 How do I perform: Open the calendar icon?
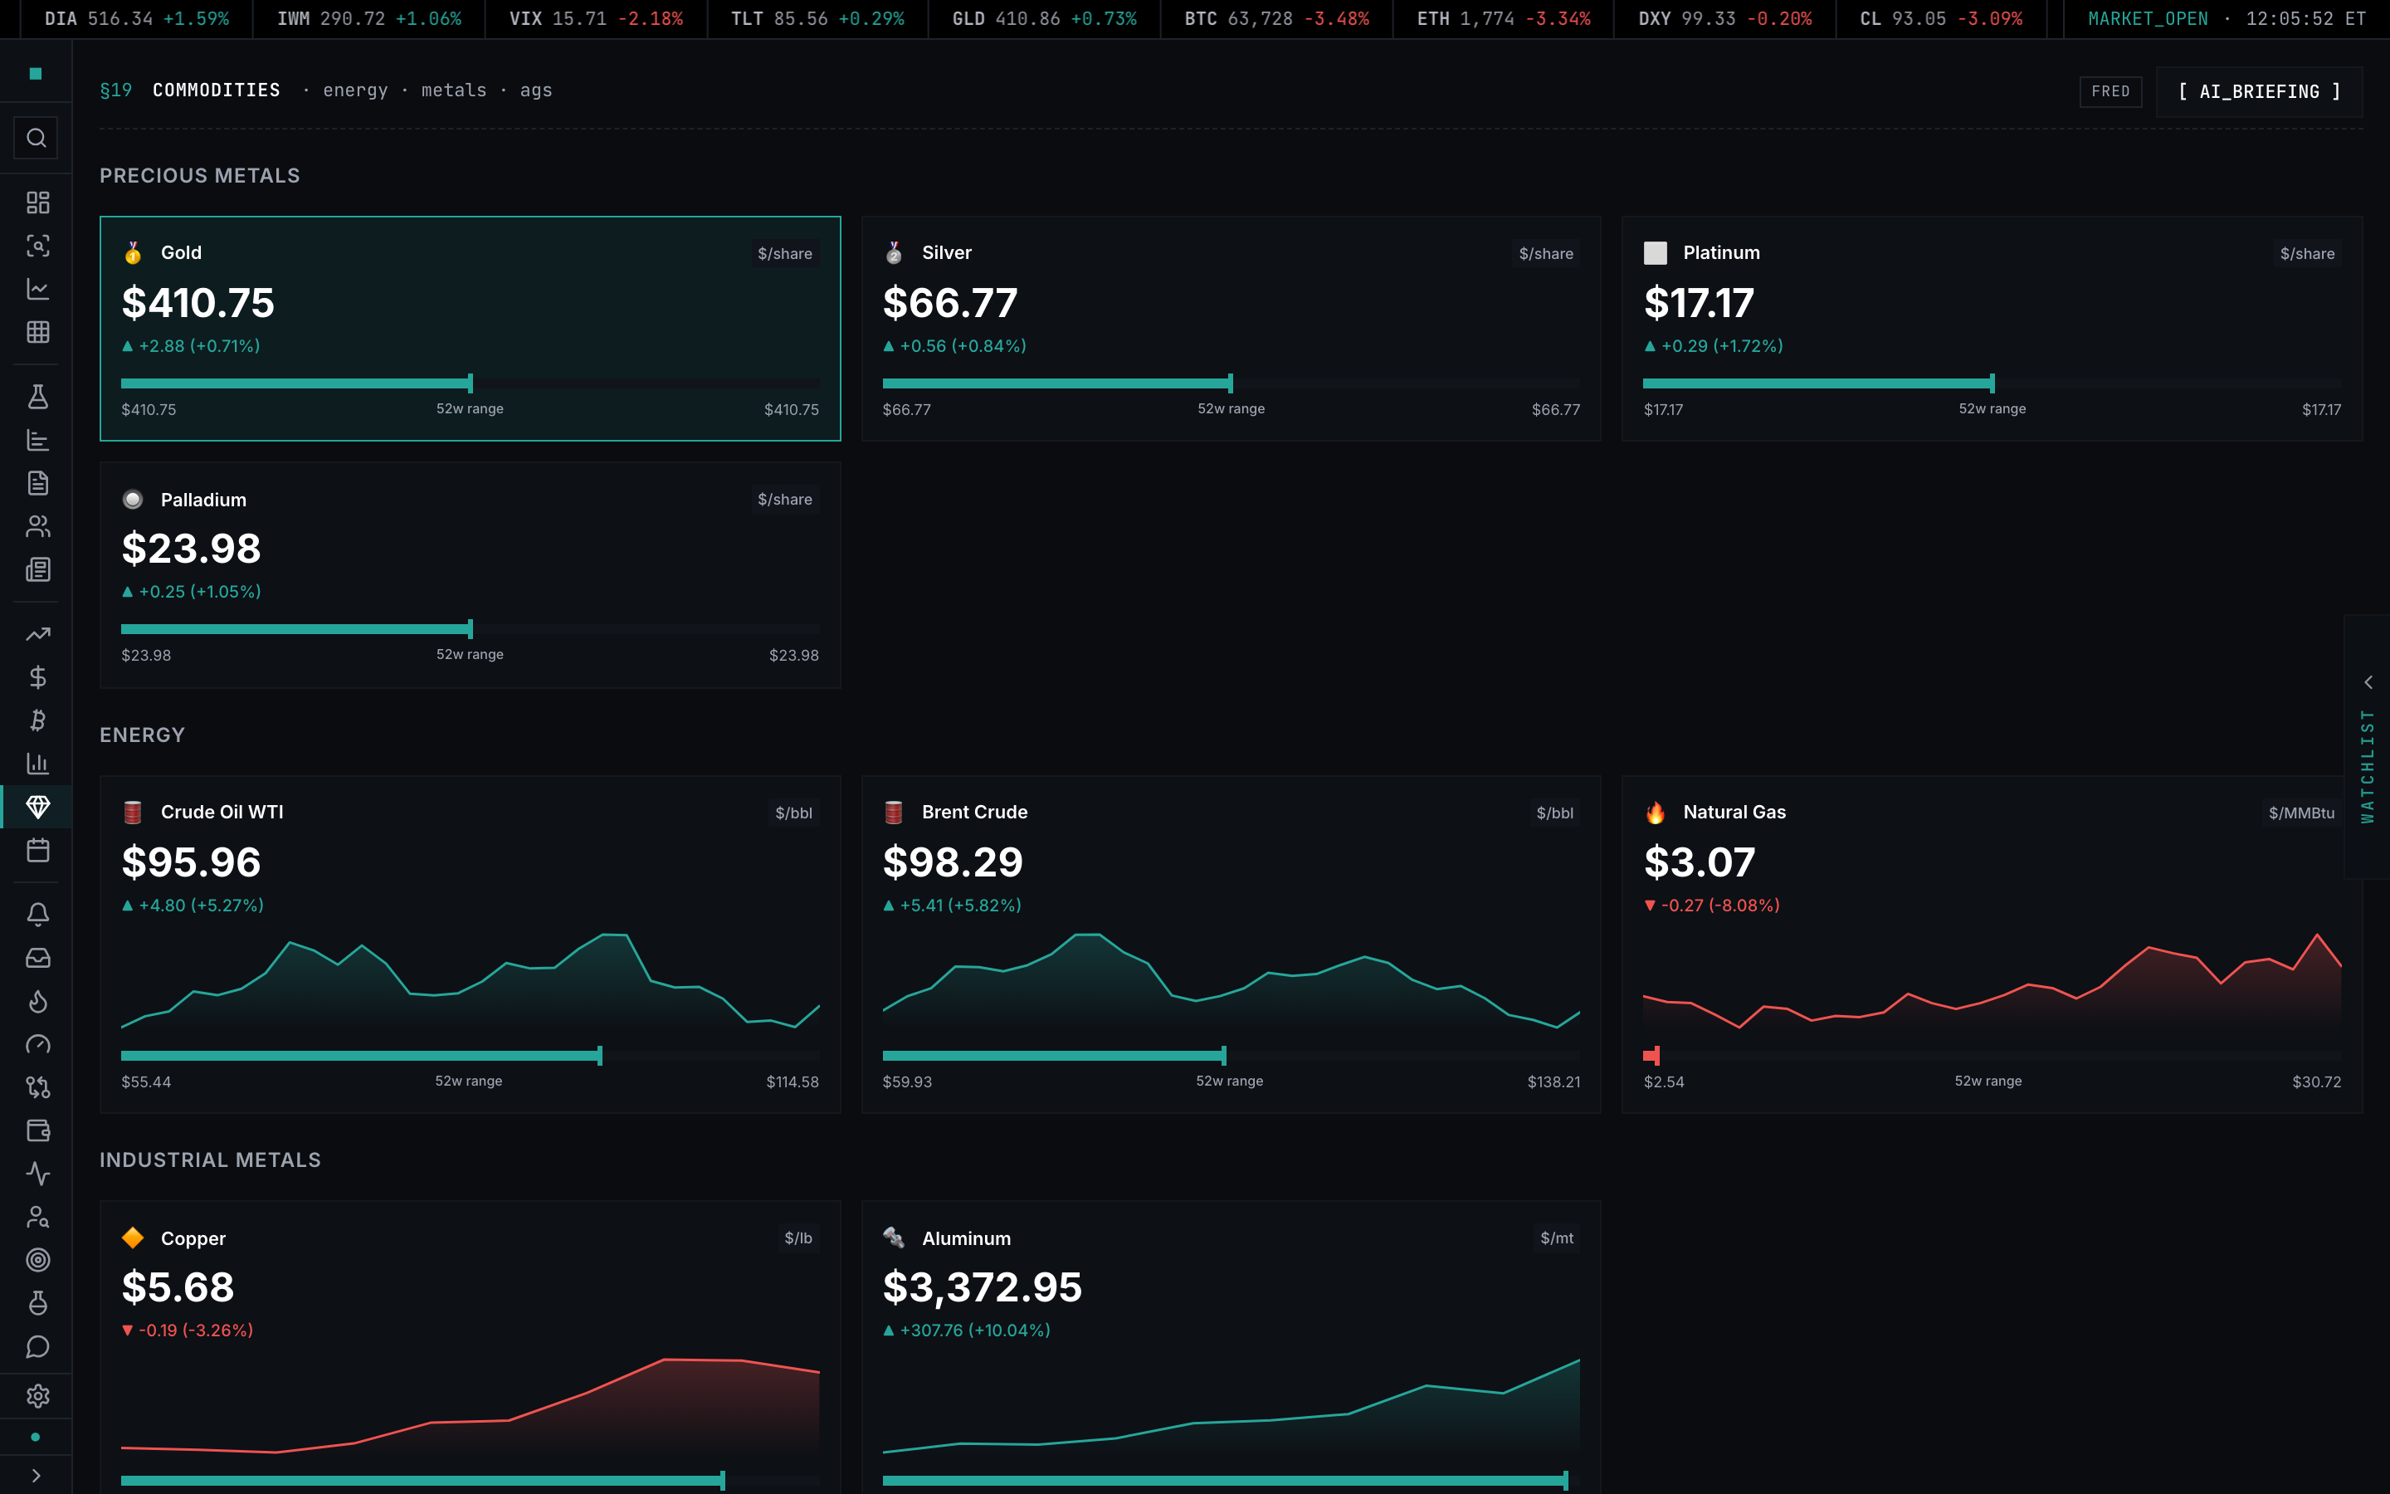click(37, 850)
